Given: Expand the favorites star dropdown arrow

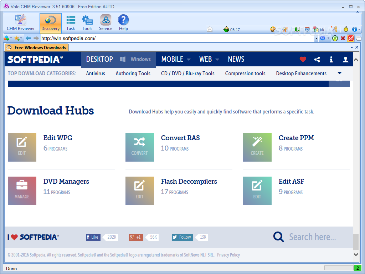Looking at the screenshot, I should point(21,38).
